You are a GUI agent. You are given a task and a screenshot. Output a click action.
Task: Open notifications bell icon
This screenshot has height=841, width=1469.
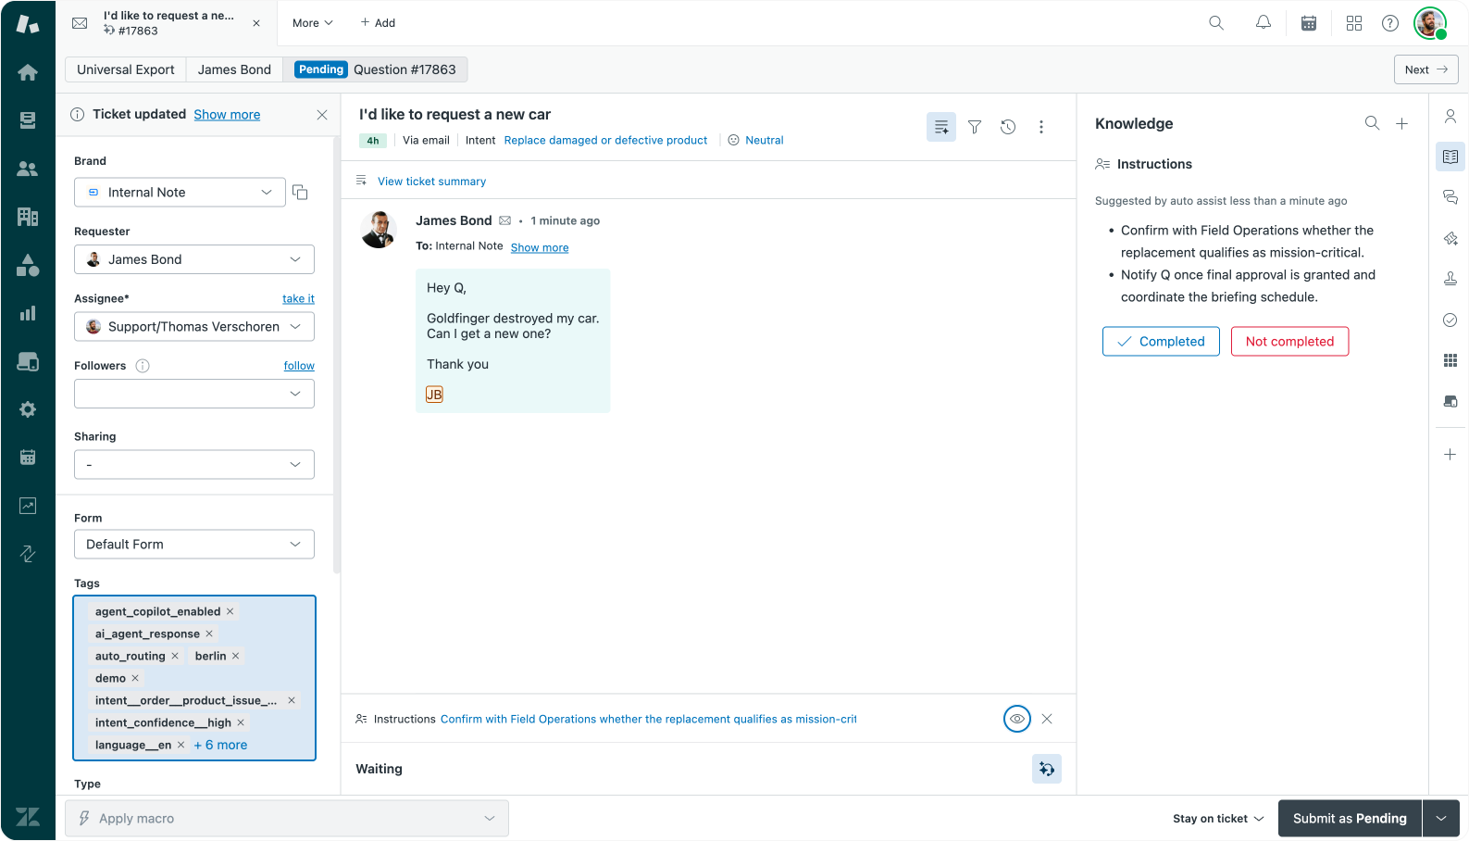(1264, 23)
